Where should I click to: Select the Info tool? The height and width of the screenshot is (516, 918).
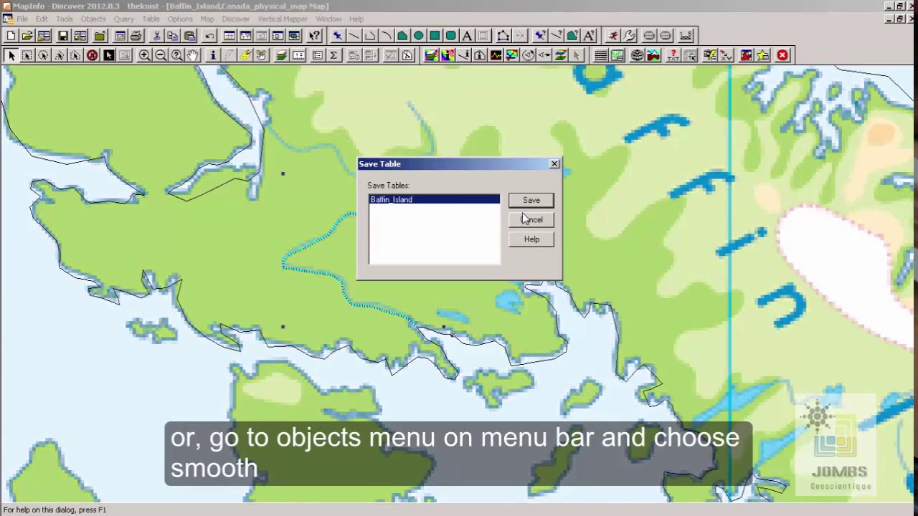coord(213,55)
